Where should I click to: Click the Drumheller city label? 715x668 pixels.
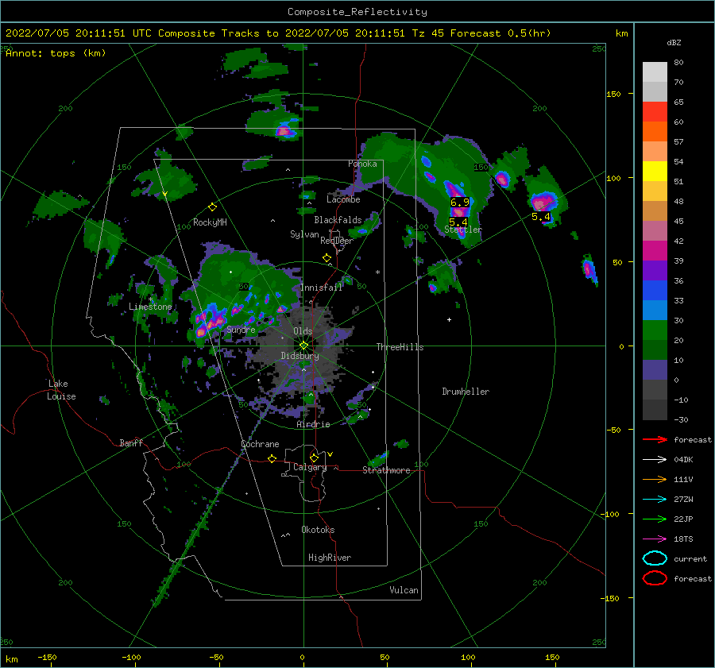(x=466, y=392)
